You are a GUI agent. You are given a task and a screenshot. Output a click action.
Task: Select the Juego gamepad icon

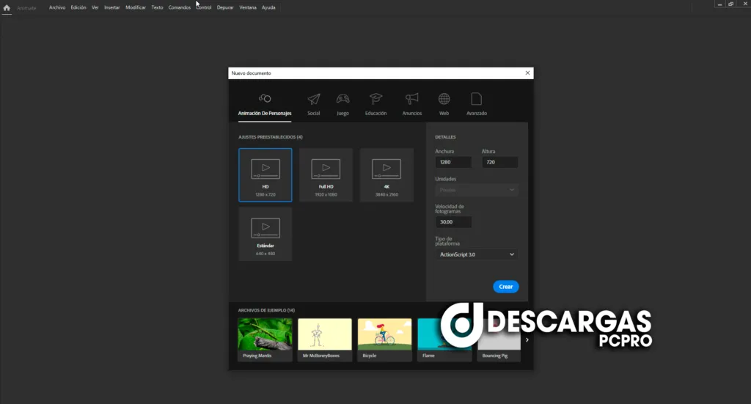(x=342, y=99)
